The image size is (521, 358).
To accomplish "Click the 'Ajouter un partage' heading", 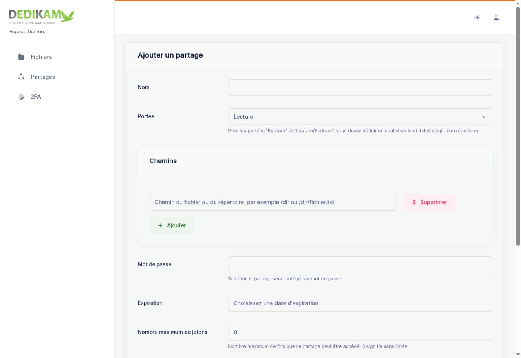I will tap(170, 55).
